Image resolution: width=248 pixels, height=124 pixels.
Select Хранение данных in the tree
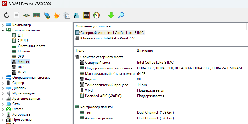point(26,99)
